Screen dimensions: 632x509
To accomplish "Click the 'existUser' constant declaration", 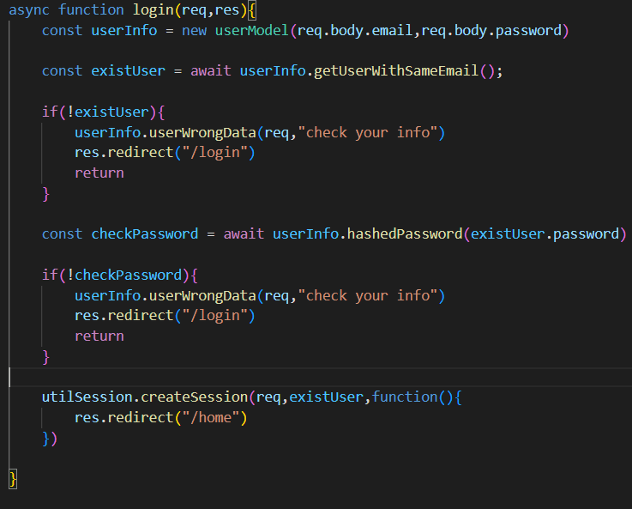I will pyautogui.click(x=128, y=71).
